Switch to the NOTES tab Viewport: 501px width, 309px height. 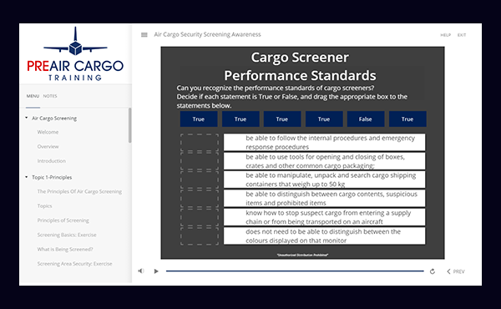click(50, 96)
